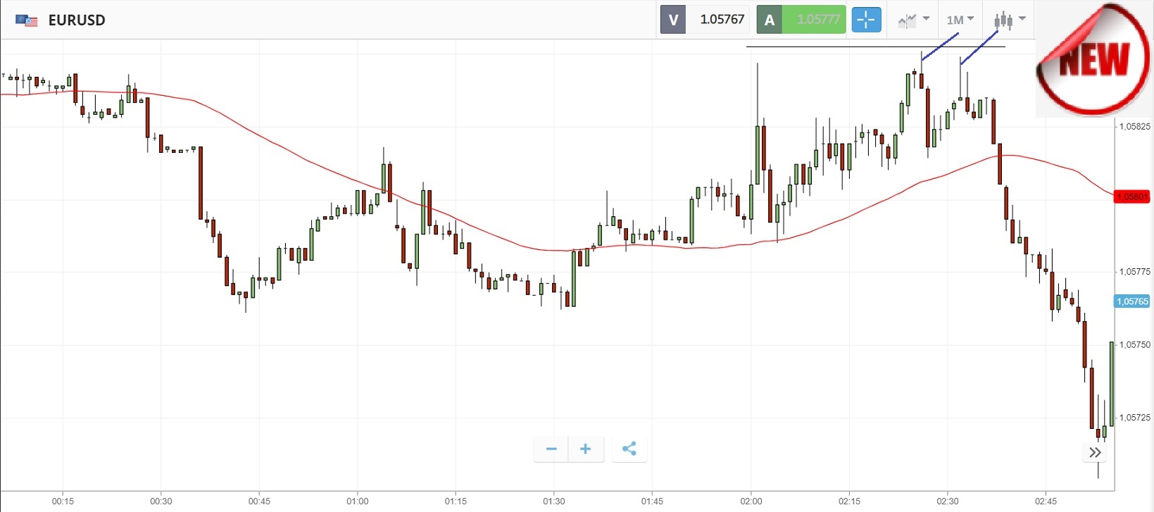Click the blue crosshair tool button

click(866, 20)
